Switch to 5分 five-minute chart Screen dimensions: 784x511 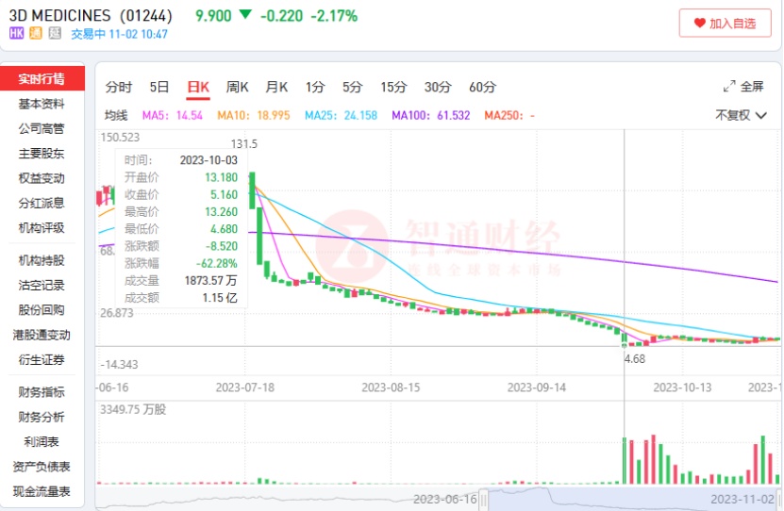point(352,87)
